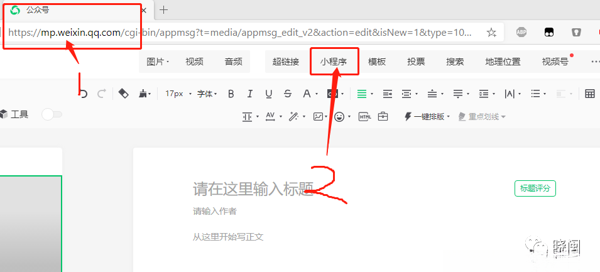Expand the alignment dropdown arrow
Screen dimensions: 600x272
372,94
